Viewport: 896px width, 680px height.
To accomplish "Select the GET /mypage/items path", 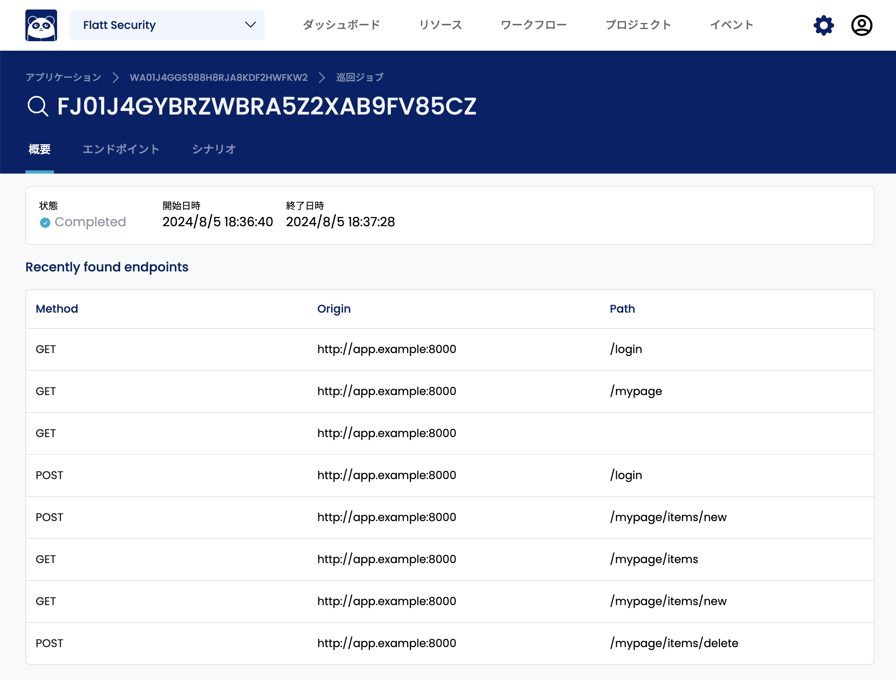I will click(x=654, y=560).
